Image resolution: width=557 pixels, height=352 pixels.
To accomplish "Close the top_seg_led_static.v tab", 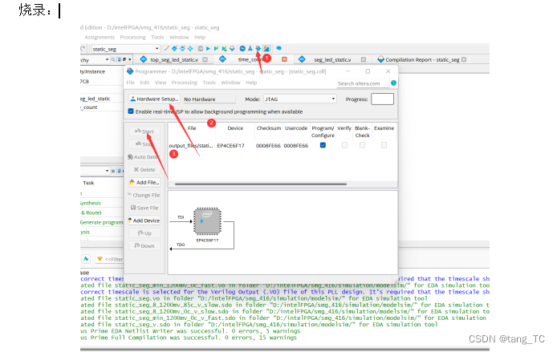I will click(x=205, y=59).
